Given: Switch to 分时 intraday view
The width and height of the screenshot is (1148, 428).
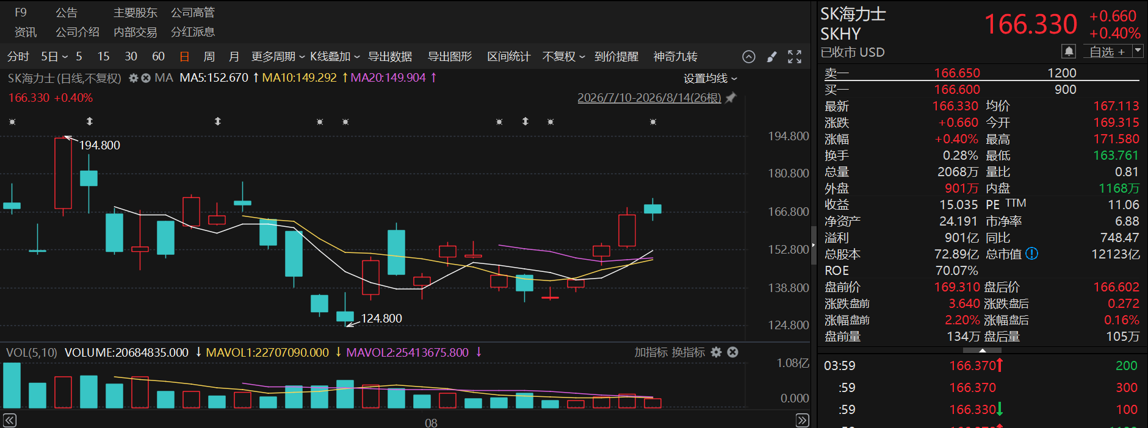Looking at the screenshot, I should (x=18, y=57).
